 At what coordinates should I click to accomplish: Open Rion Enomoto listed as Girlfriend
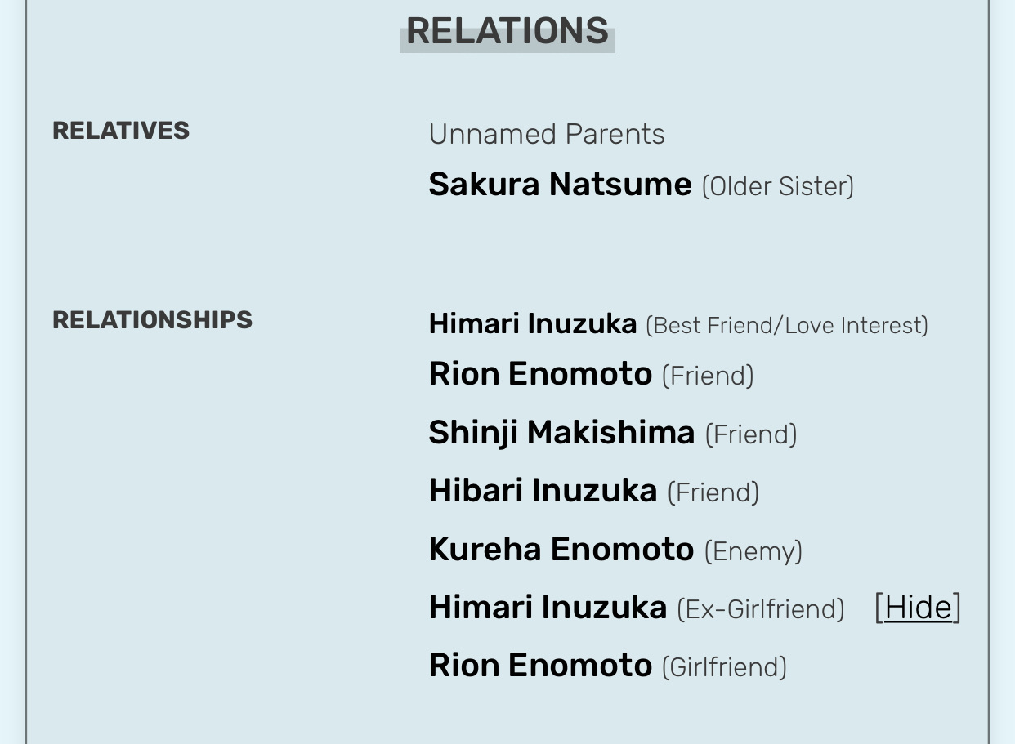coord(540,666)
